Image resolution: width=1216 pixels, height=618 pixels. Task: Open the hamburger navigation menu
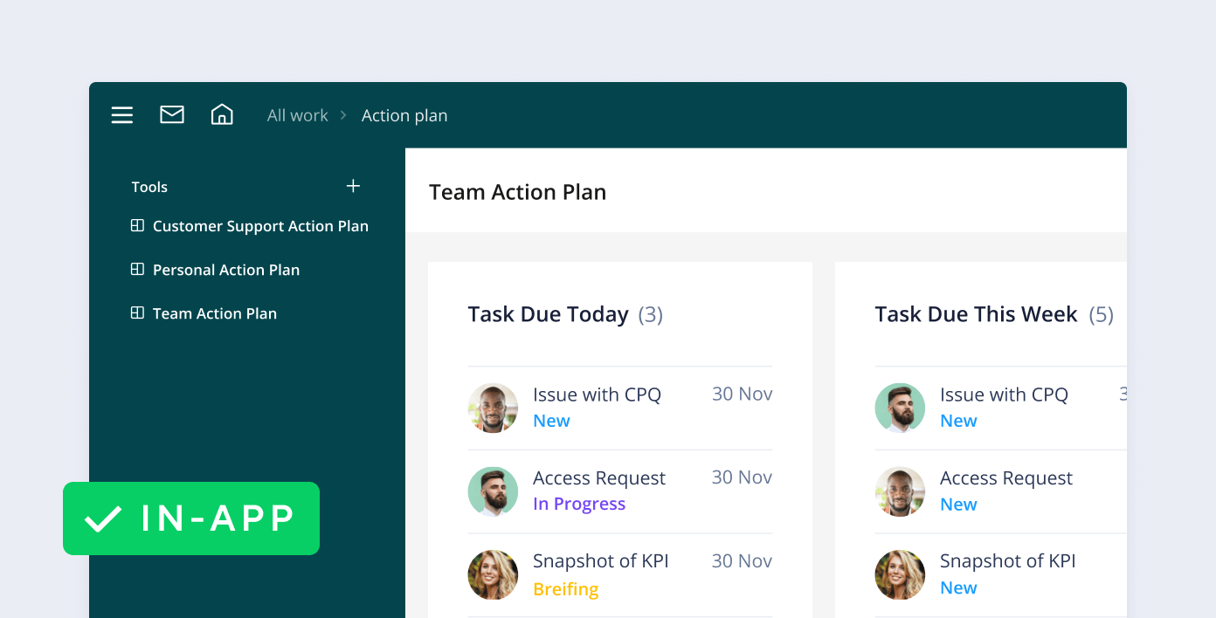point(121,114)
